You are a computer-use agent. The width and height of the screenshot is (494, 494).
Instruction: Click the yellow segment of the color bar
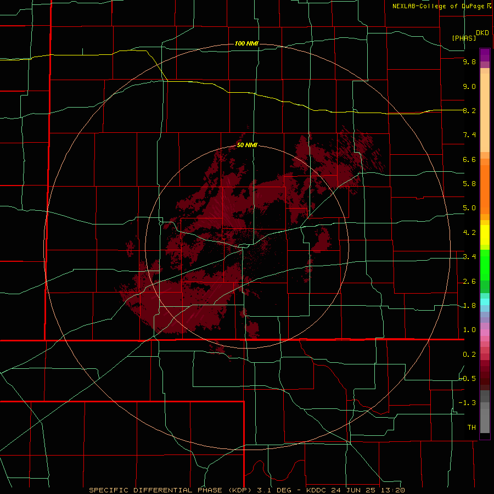tap(485, 235)
